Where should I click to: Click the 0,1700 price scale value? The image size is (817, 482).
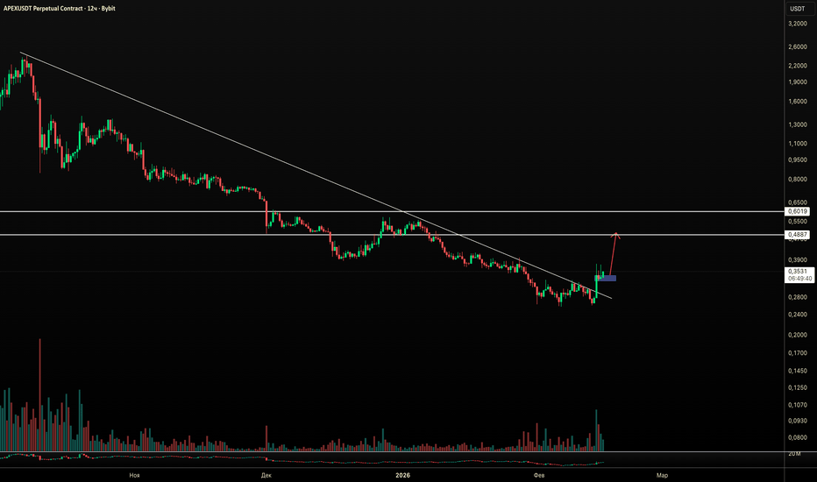click(x=798, y=353)
